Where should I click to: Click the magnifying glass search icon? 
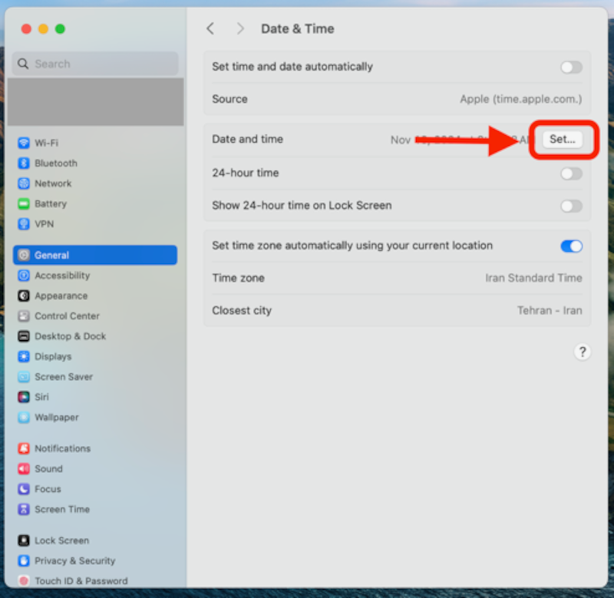pyautogui.click(x=23, y=64)
